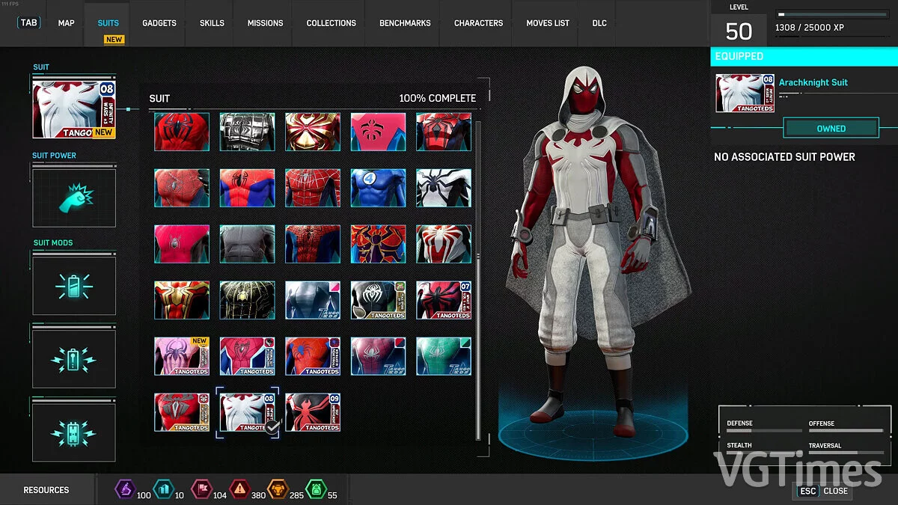Open the MISSIONS tab
Screen dimensions: 898x505
click(x=266, y=23)
